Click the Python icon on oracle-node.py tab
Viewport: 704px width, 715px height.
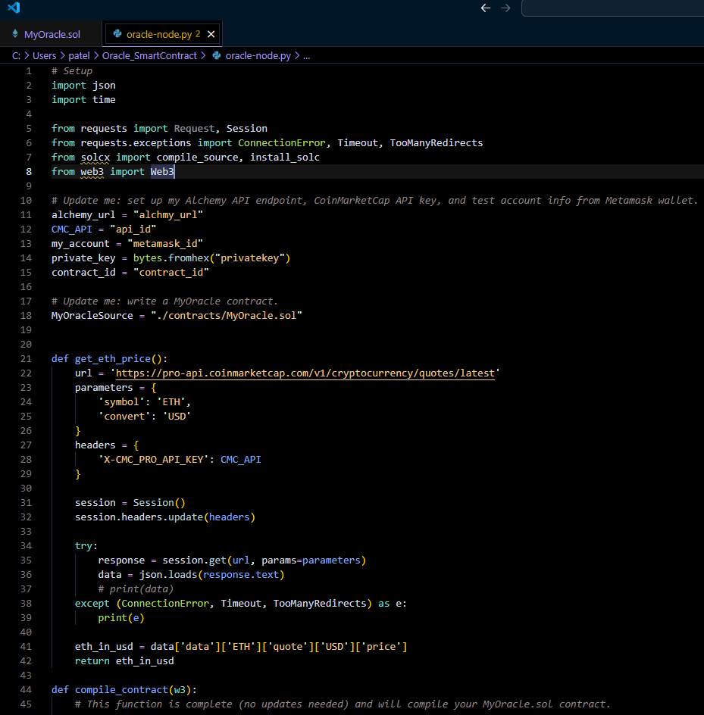(117, 34)
